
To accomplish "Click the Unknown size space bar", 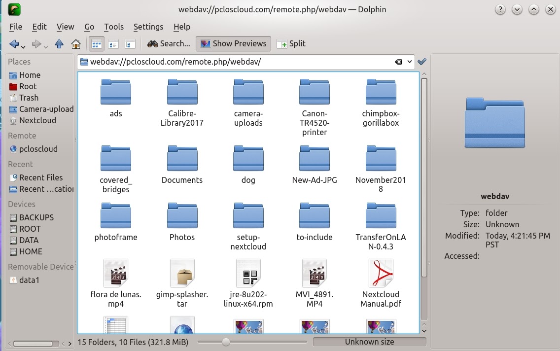I will (x=370, y=342).
